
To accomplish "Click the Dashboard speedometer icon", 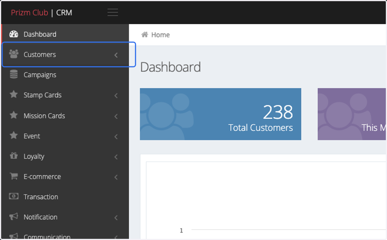I will click(14, 34).
